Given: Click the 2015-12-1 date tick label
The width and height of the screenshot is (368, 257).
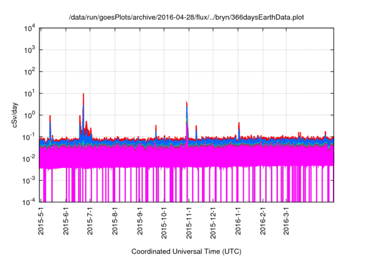Looking at the screenshot, I should (213, 223).
